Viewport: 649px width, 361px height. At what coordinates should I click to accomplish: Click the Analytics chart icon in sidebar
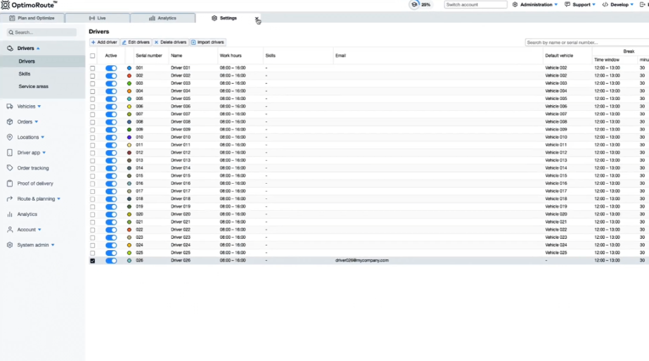pos(10,214)
